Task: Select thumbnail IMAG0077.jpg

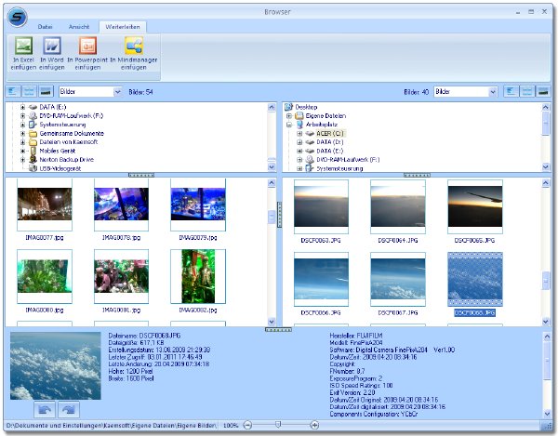Action: [x=45, y=205]
